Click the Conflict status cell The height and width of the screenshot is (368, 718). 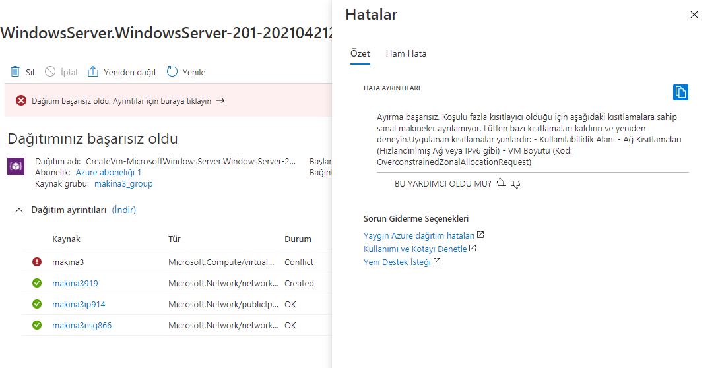(298, 262)
